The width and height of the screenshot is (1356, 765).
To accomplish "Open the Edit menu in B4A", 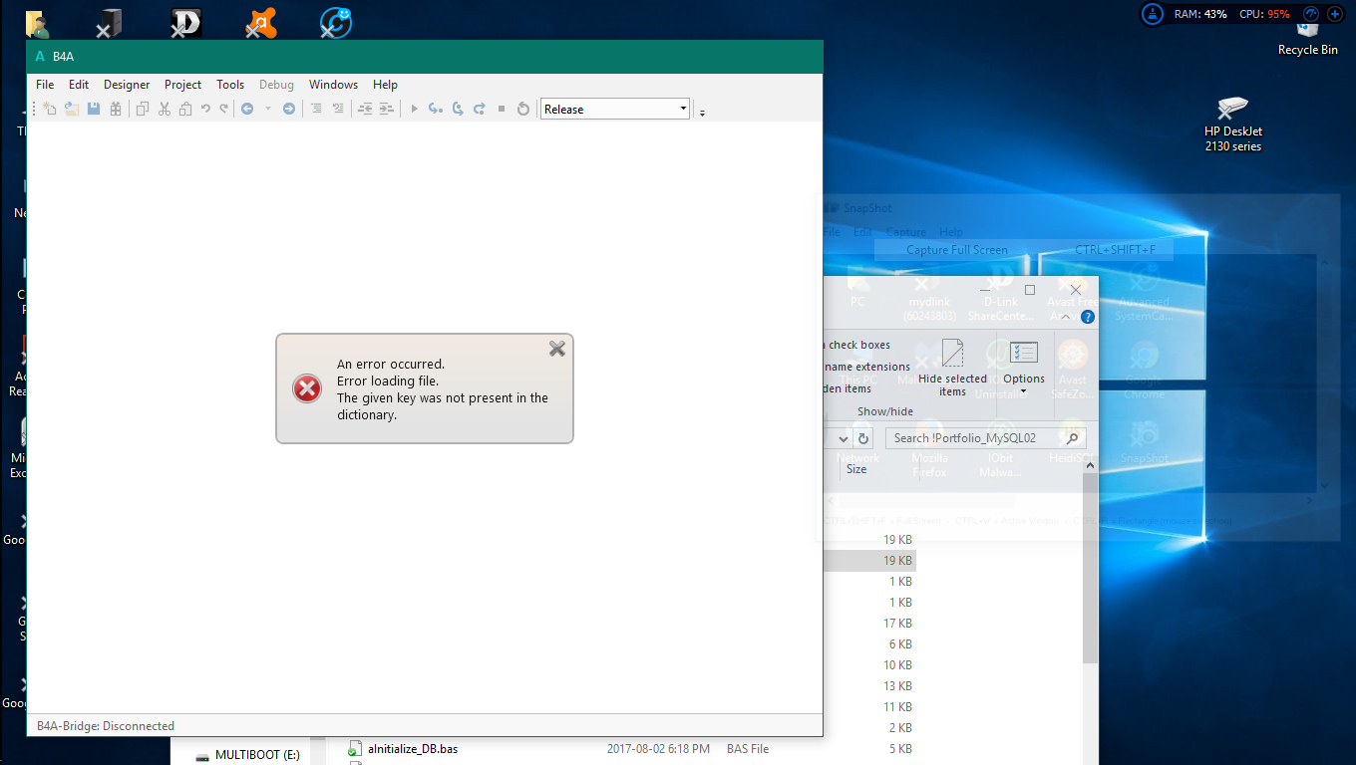I will pyautogui.click(x=79, y=85).
